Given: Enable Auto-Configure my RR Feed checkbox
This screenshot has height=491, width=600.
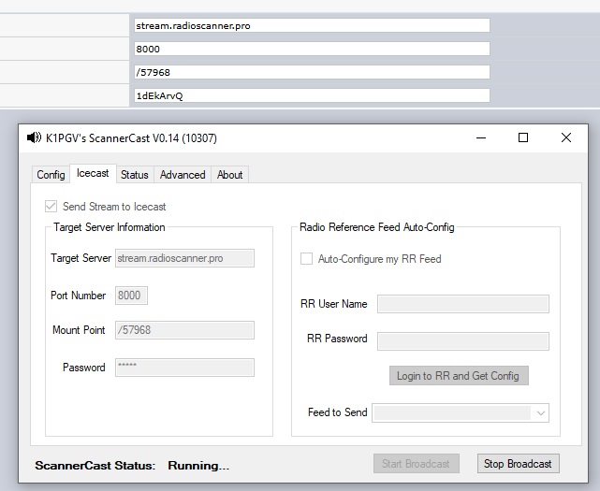Looking at the screenshot, I should (306, 259).
